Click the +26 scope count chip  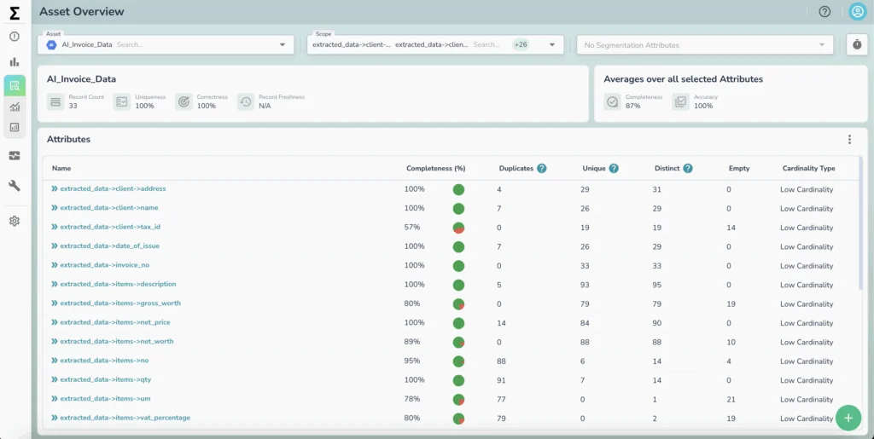point(520,44)
